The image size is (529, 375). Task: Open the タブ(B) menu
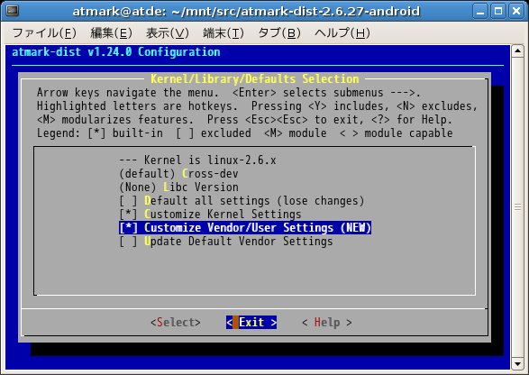[x=279, y=33]
